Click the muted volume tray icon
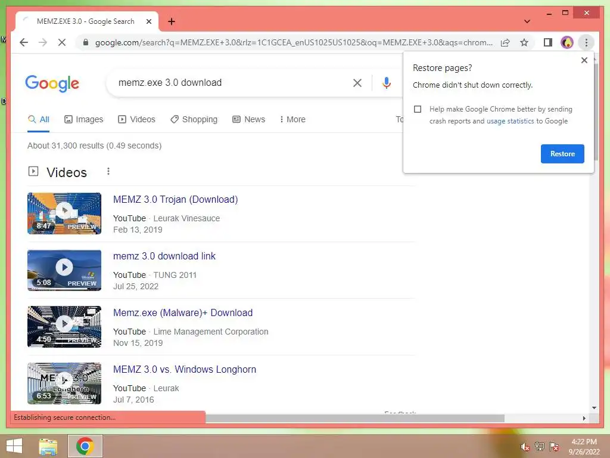610x458 pixels. point(525,447)
